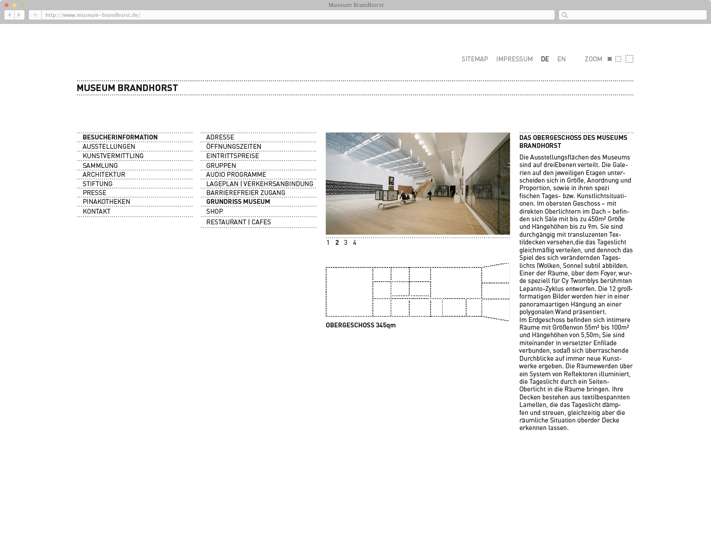Click the search magnifier icon
This screenshot has width=711, height=542.
(565, 15)
